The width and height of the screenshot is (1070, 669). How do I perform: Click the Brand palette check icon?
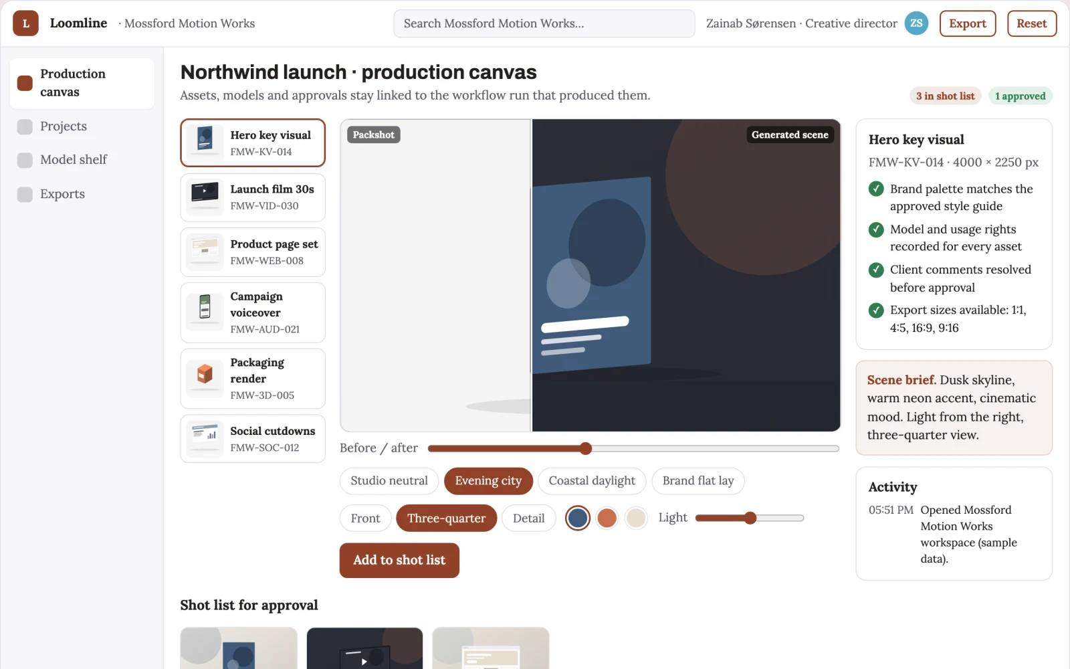(876, 189)
